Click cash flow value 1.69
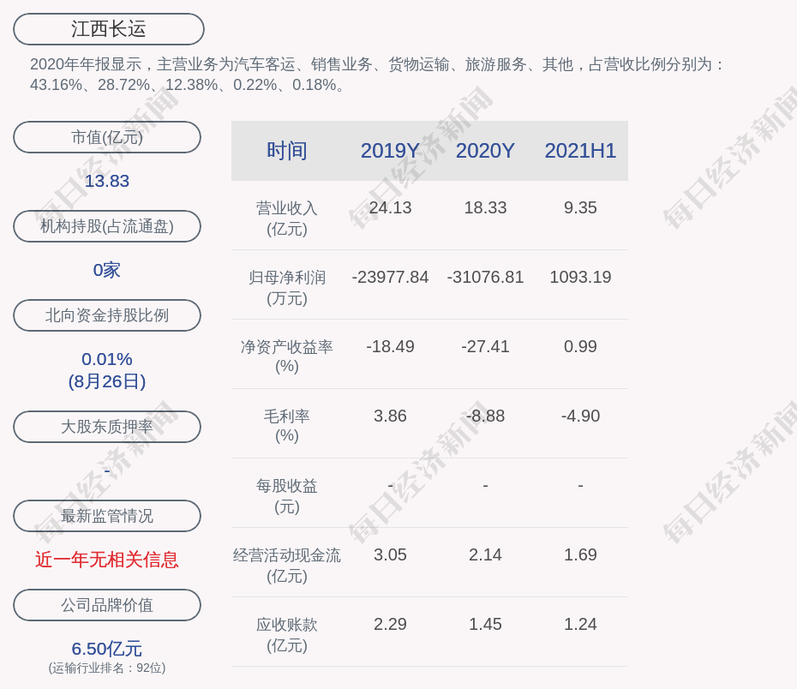The height and width of the screenshot is (689, 797). pos(580,554)
